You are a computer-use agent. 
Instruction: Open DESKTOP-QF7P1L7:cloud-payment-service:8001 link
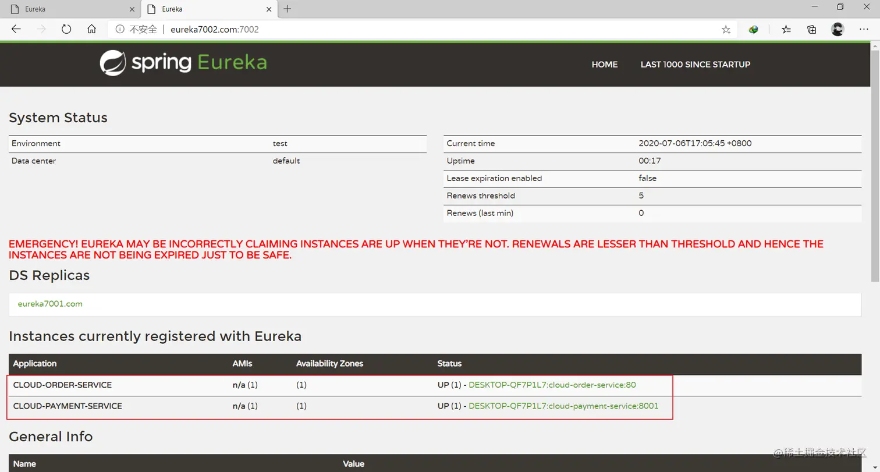click(563, 406)
